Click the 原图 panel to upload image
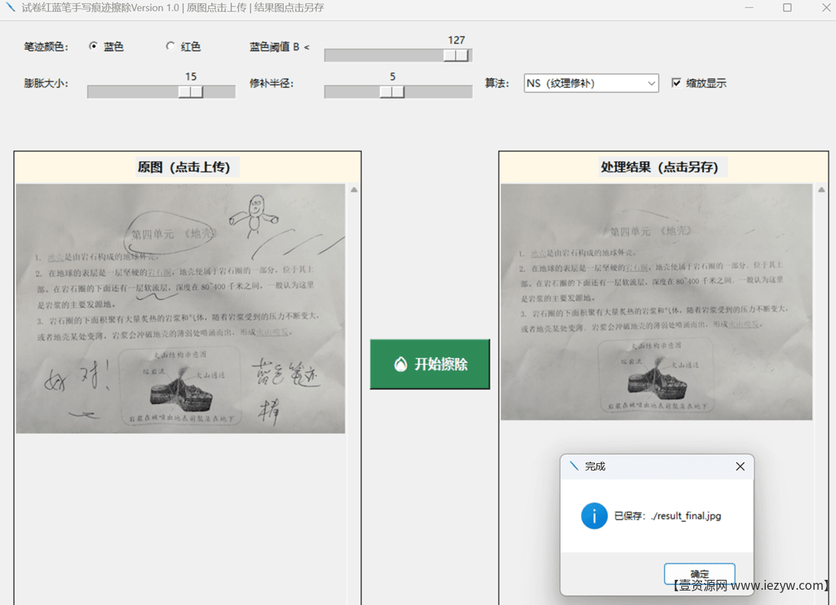The width and height of the screenshot is (836, 605). coord(181,305)
